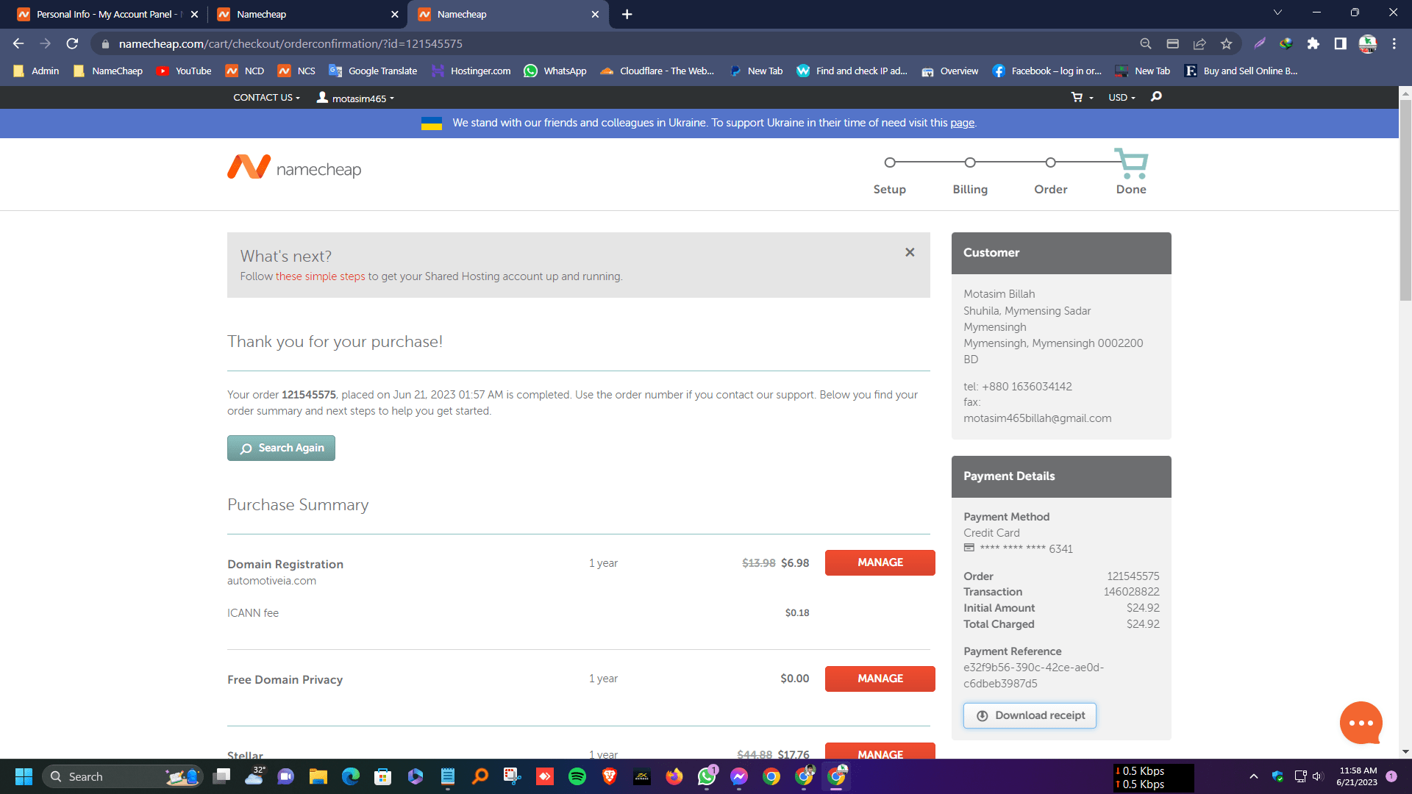Open the live chat bubble
Image resolution: width=1412 pixels, height=794 pixels.
pyautogui.click(x=1361, y=723)
